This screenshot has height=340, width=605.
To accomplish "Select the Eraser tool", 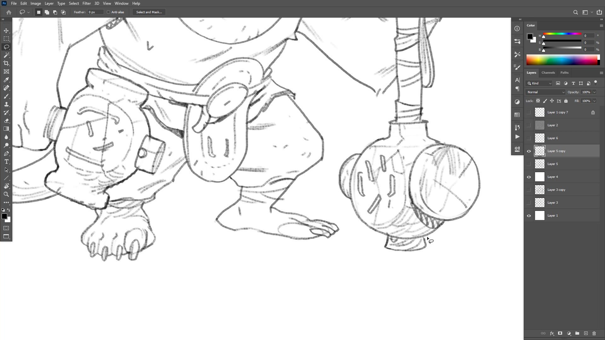I will 6,121.
